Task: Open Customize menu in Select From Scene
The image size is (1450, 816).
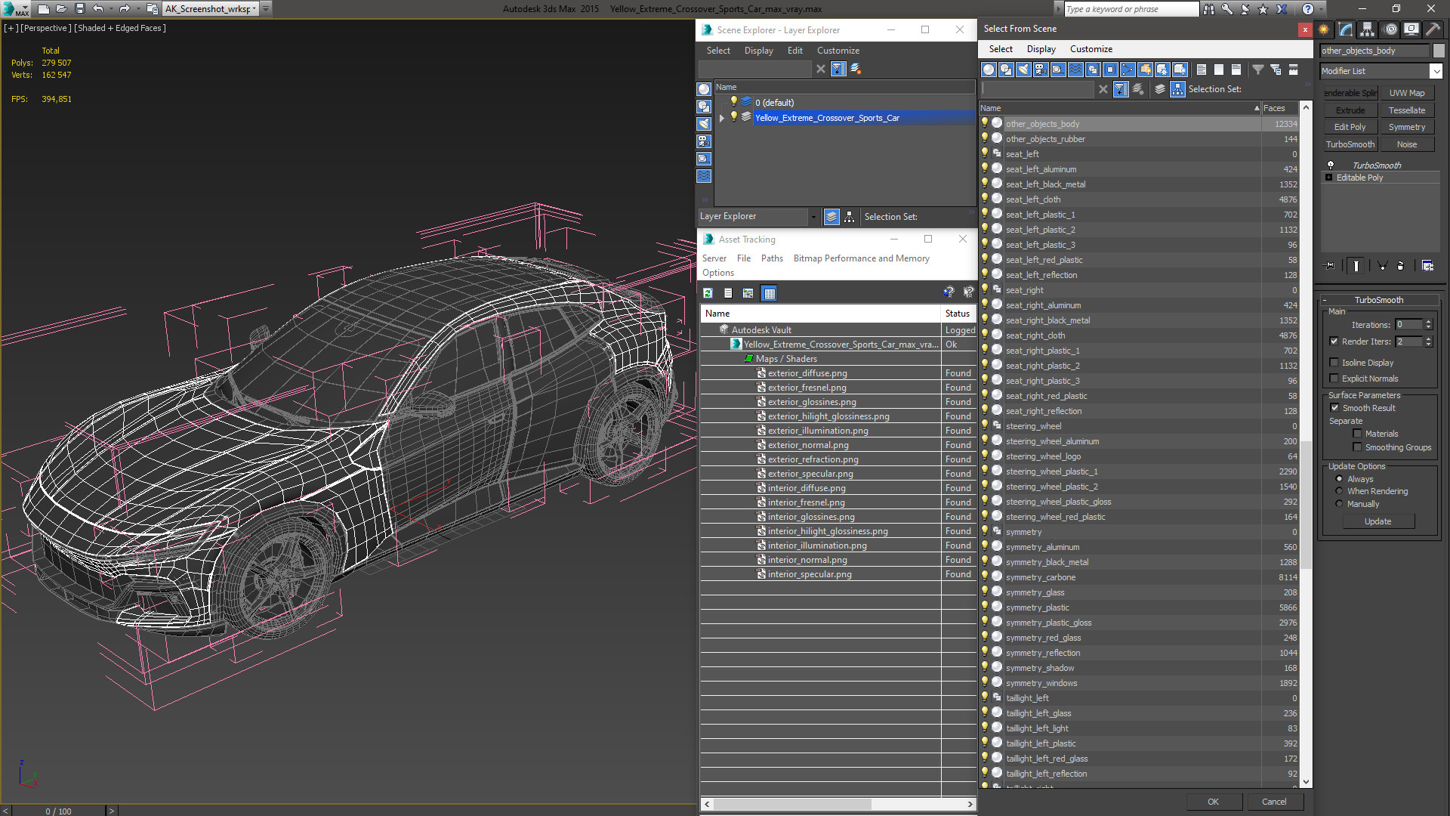Action: [x=1091, y=49]
